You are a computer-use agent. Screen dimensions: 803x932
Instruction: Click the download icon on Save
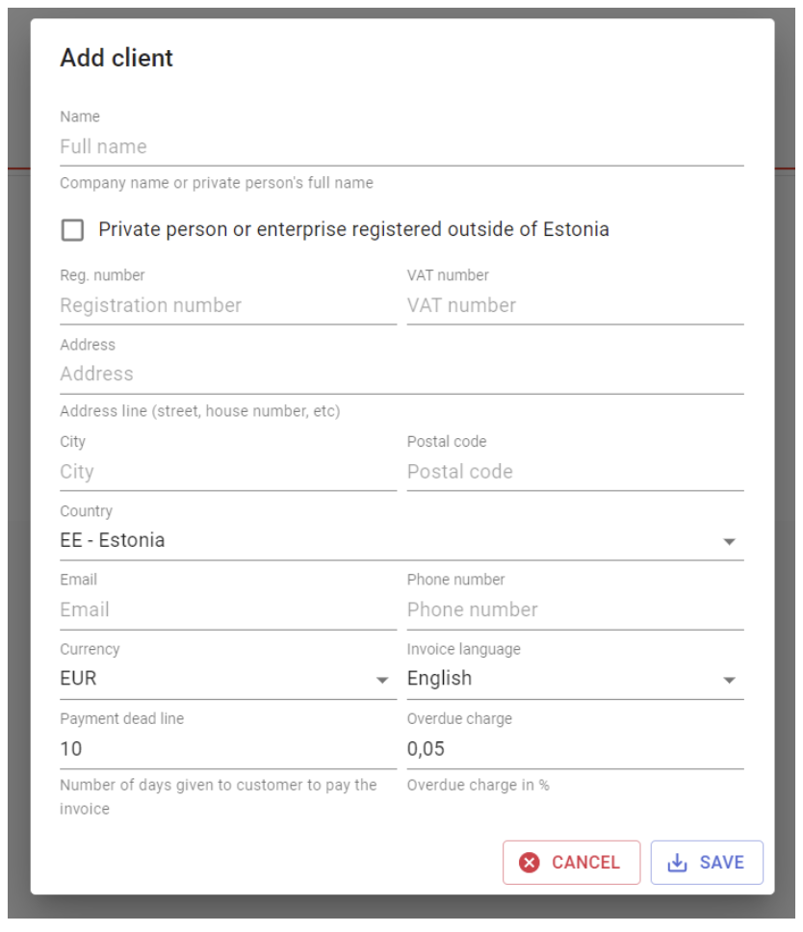677,863
